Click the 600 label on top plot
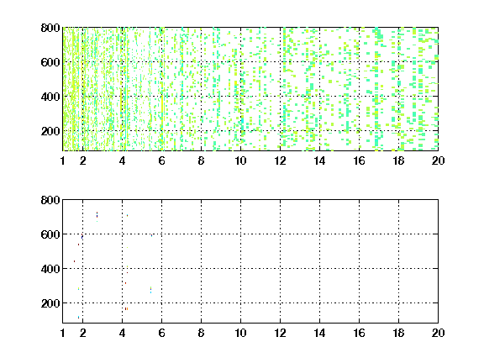The width and height of the screenshot is (484, 363). (50, 62)
